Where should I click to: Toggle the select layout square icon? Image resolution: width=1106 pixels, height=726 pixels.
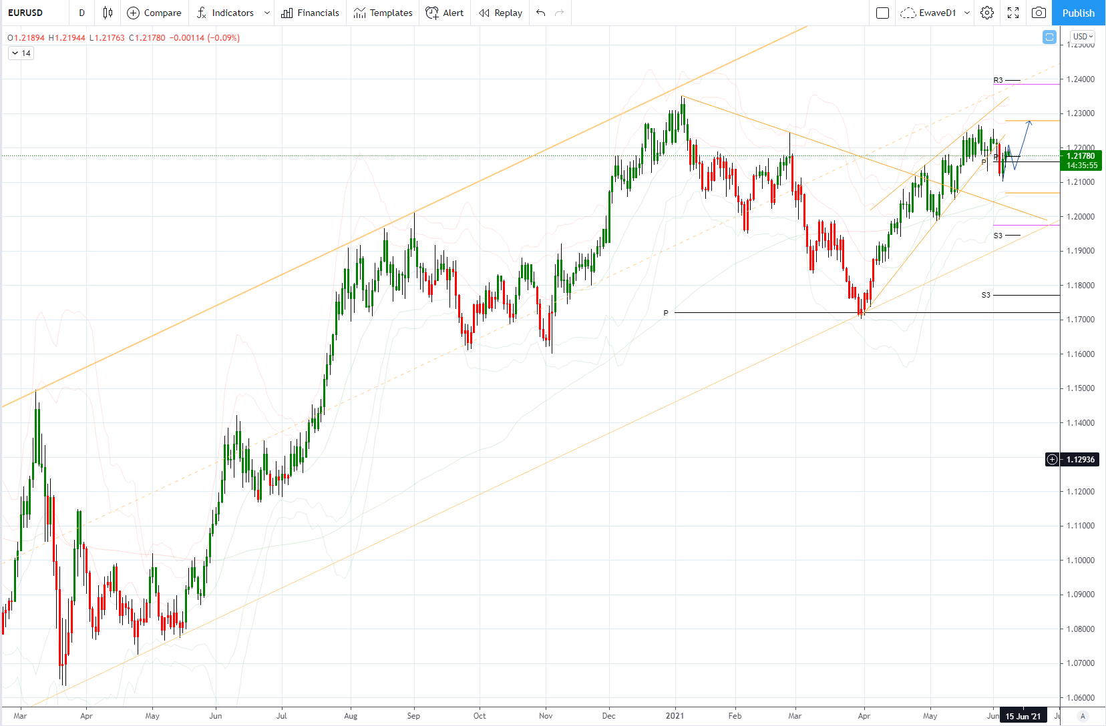click(x=882, y=13)
